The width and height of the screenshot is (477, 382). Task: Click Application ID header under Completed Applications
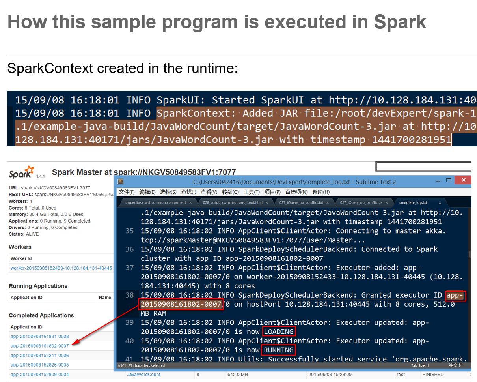coord(26,327)
